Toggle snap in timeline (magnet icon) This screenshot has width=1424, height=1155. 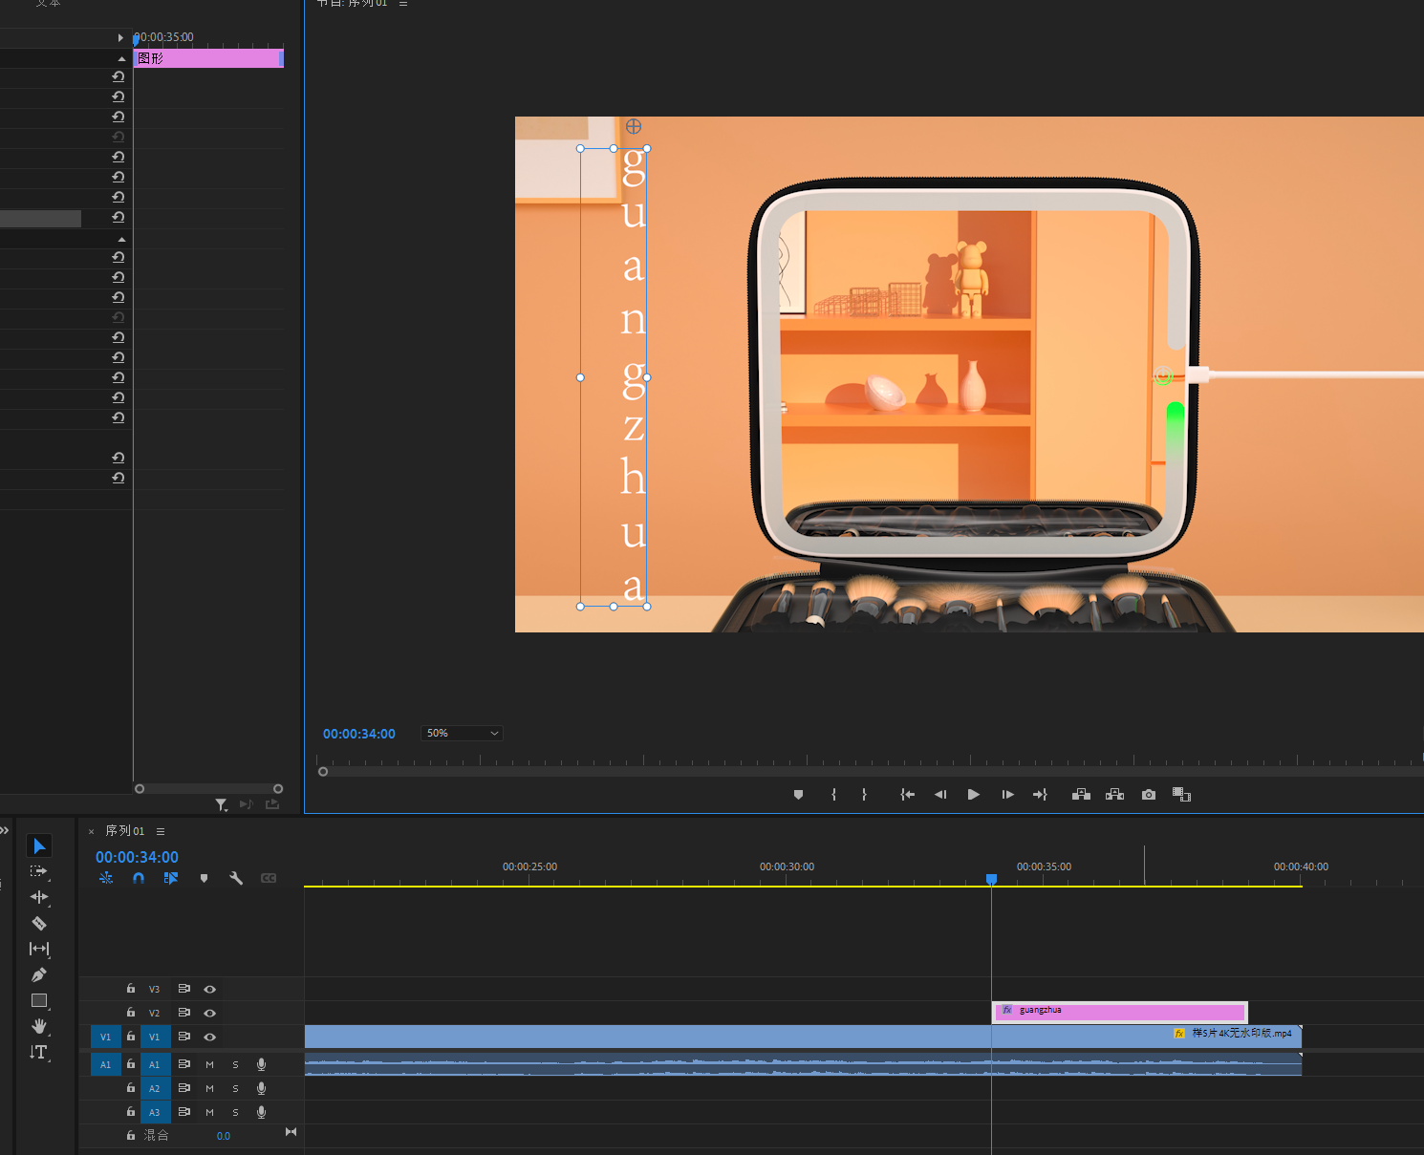tap(139, 878)
